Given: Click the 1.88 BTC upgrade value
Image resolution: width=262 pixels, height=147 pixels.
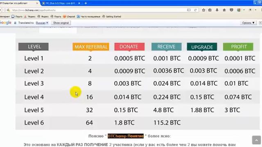Looking at the screenshot, I should 202,110.
